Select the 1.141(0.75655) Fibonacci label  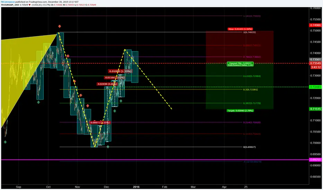coord(252,16)
